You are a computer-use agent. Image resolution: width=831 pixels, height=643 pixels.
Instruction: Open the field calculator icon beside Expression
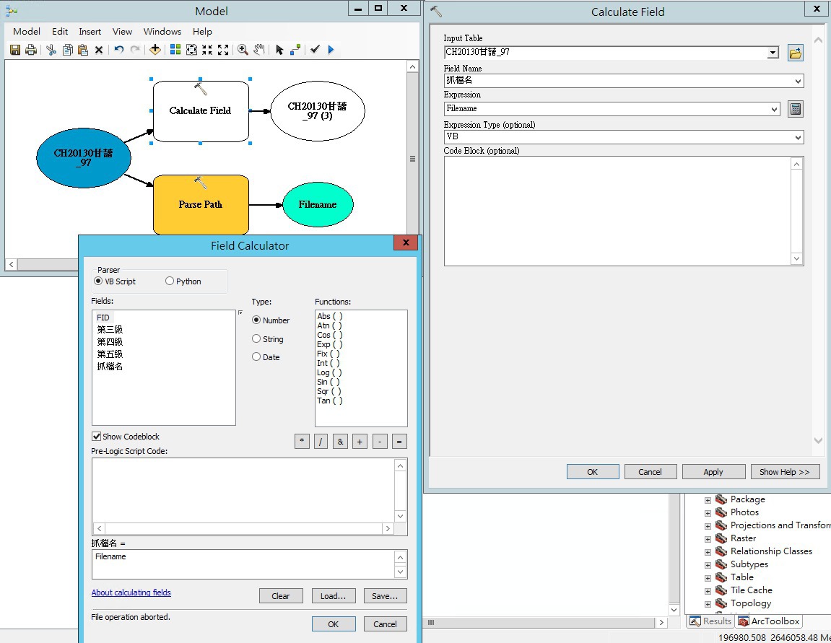click(x=795, y=109)
